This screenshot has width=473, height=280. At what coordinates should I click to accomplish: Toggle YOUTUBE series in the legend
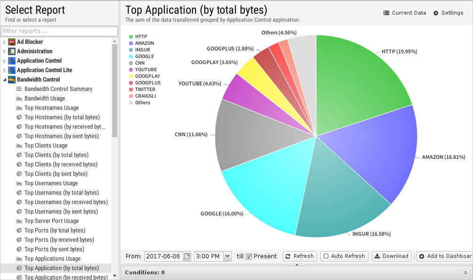(143, 70)
